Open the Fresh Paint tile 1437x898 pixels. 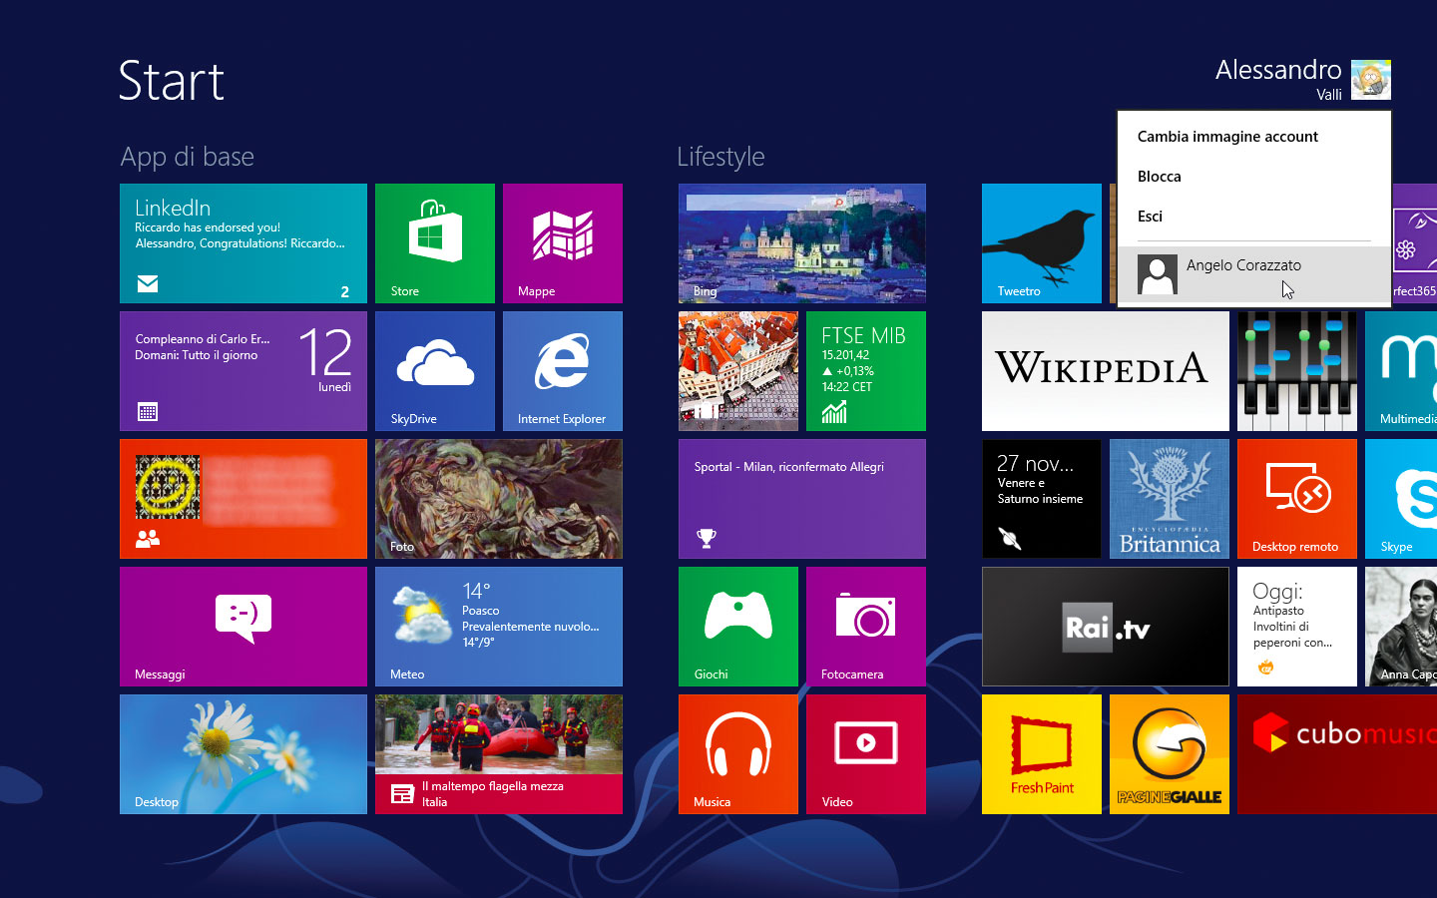1042,754
